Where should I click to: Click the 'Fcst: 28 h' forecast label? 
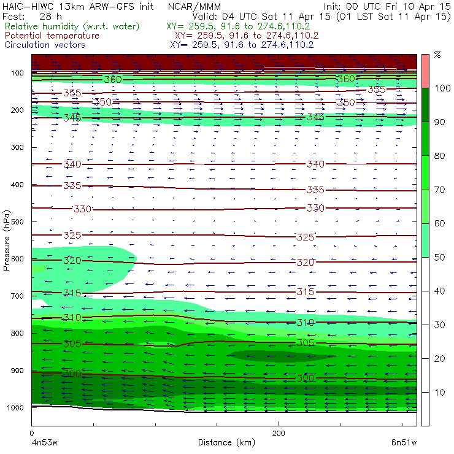coord(32,16)
